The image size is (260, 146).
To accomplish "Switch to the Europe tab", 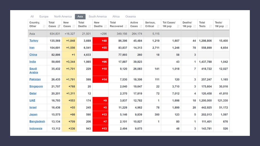I will tap(44, 16).
